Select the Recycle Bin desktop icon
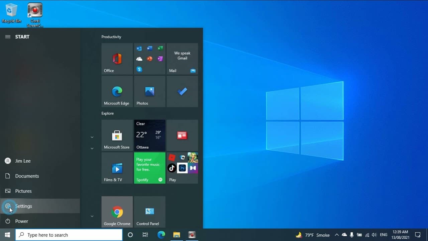Viewport: 428px width, 241px height. (11, 13)
